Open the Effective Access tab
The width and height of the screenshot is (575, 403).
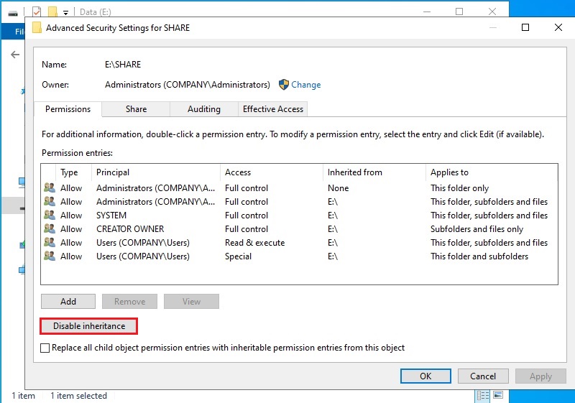[x=273, y=109]
